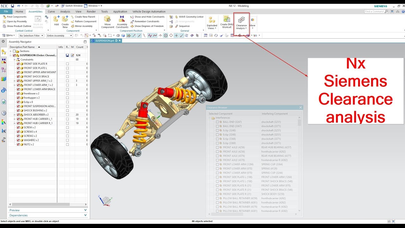Open the Menu button
The image size is (405, 228).
click(9, 35)
